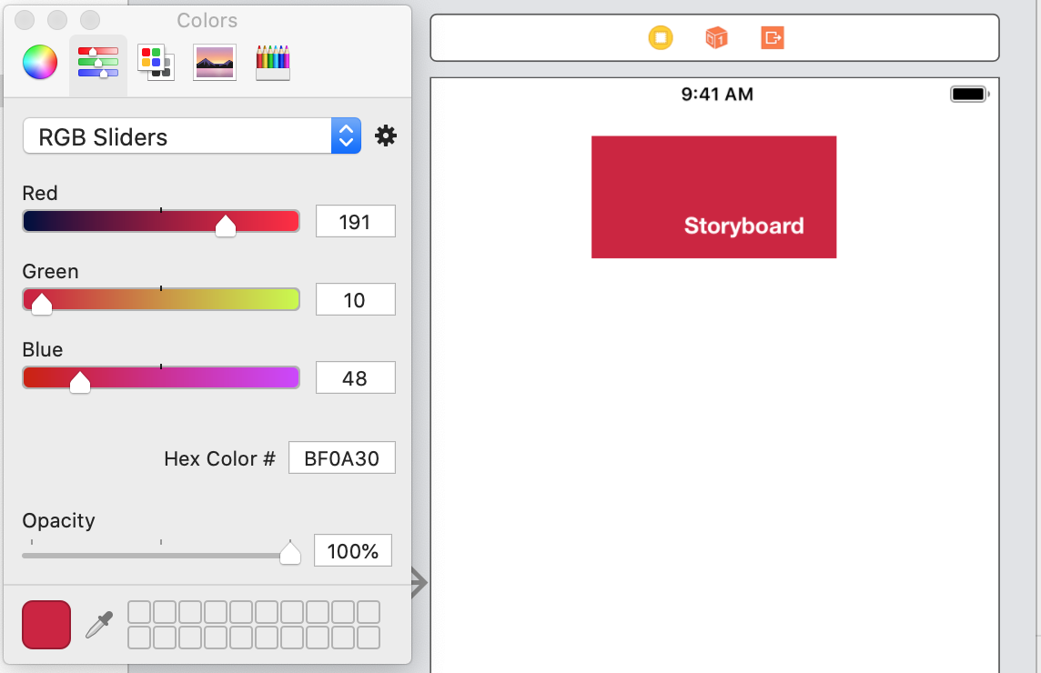Click the Red slider handle
Viewport: 1041px width, 673px height.
coord(226,226)
